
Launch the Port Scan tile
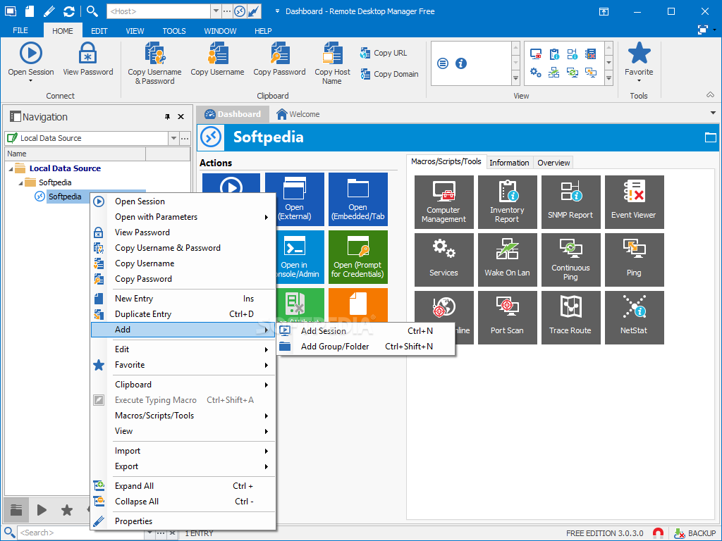coord(507,318)
